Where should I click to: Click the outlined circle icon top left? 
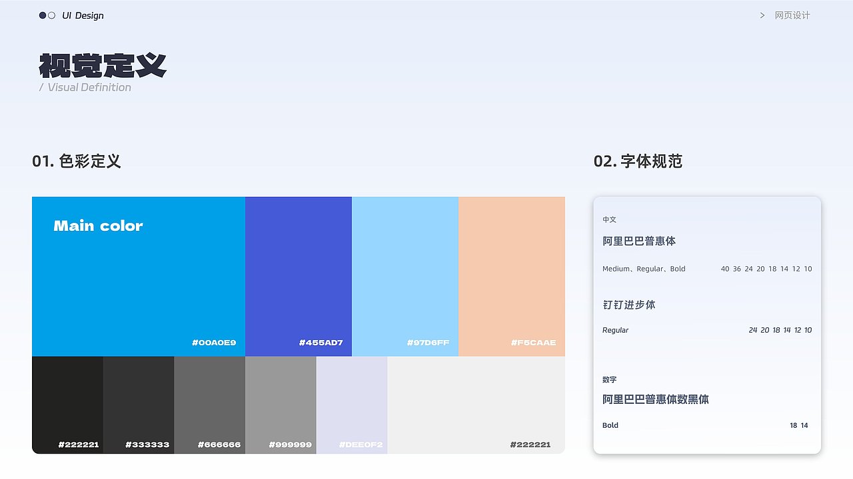point(51,15)
